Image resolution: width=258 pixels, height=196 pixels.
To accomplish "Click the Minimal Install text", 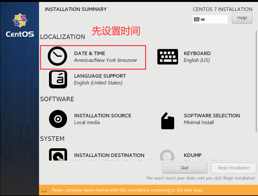I will (x=199, y=122).
